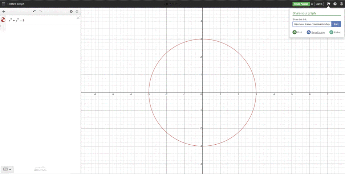Open the hamburger menu beside Untitled Graph
Image resolution: width=345 pixels, height=174 pixels.
3,4
